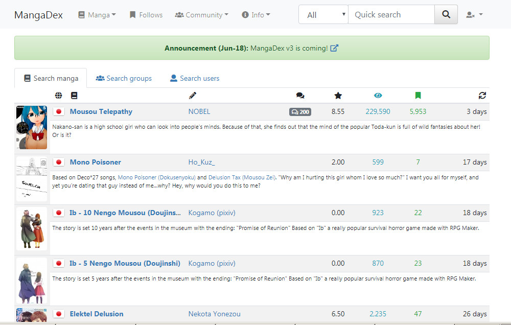Click the 47 follows count
This screenshot has width=511, height=325.
[x=418, y=314]
